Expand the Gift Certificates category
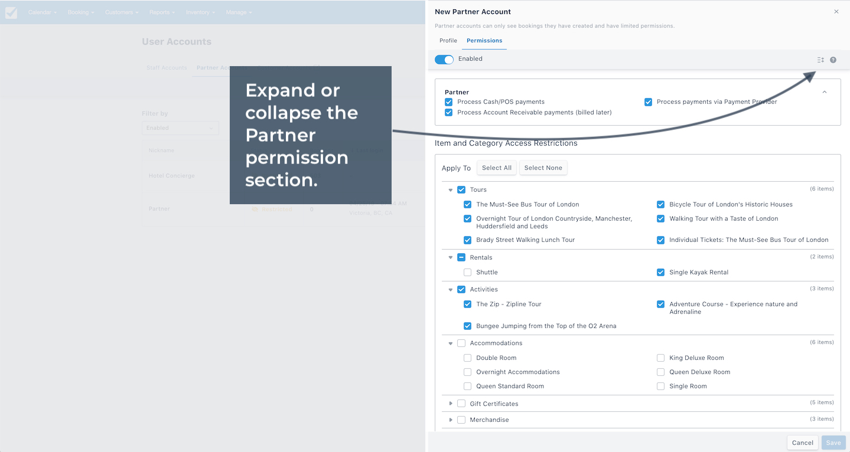The image size is (850, 452). coord(450,404)
